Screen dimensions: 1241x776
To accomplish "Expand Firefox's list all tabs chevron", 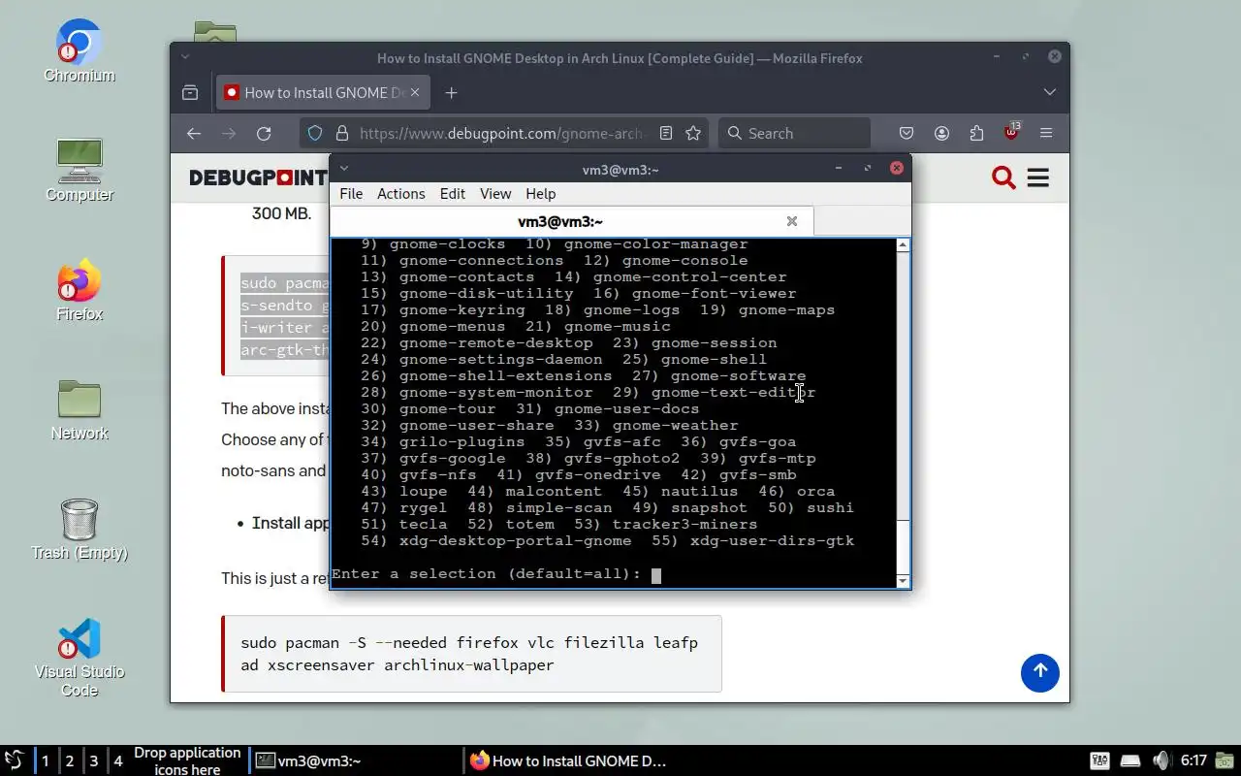I will [x=1049, y=93].
